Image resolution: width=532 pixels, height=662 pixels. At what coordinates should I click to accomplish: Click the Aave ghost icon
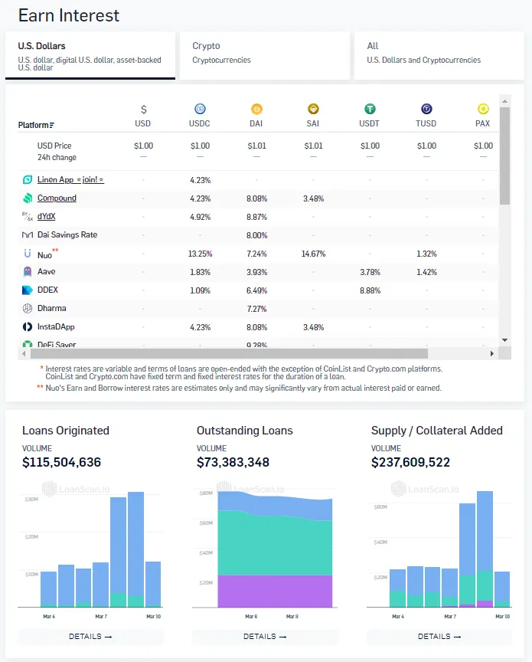pyautogui.click(x=28, y=271)
